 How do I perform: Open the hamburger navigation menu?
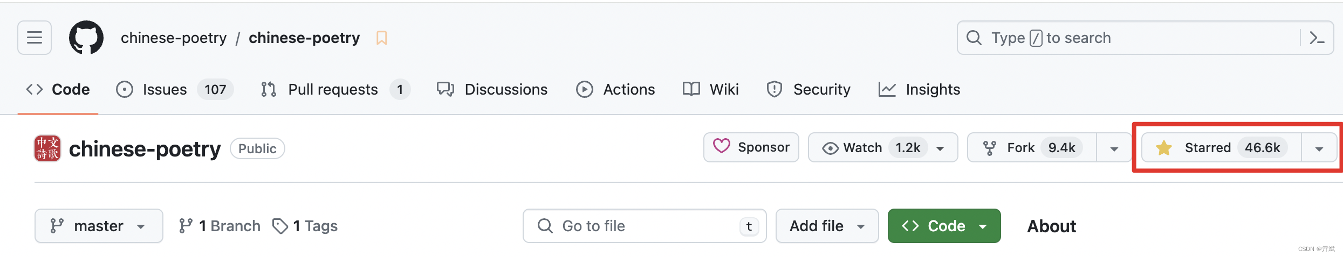(35, 38)
